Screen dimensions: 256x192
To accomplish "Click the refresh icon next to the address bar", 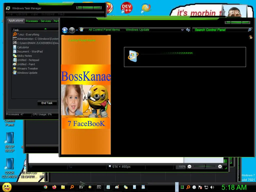I will click(188, 30).
